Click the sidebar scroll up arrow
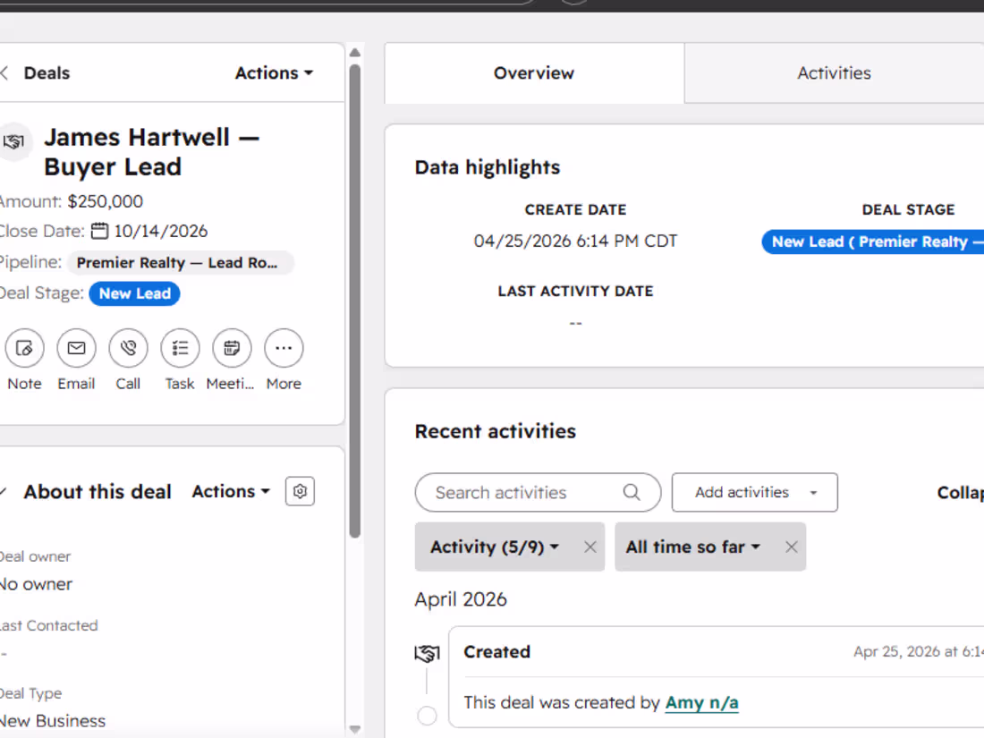The image size is (984, 738). coord(354,53)
